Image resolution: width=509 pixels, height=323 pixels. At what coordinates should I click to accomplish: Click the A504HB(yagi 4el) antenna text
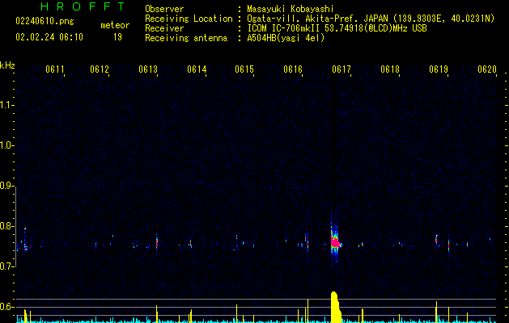point(286,38)
